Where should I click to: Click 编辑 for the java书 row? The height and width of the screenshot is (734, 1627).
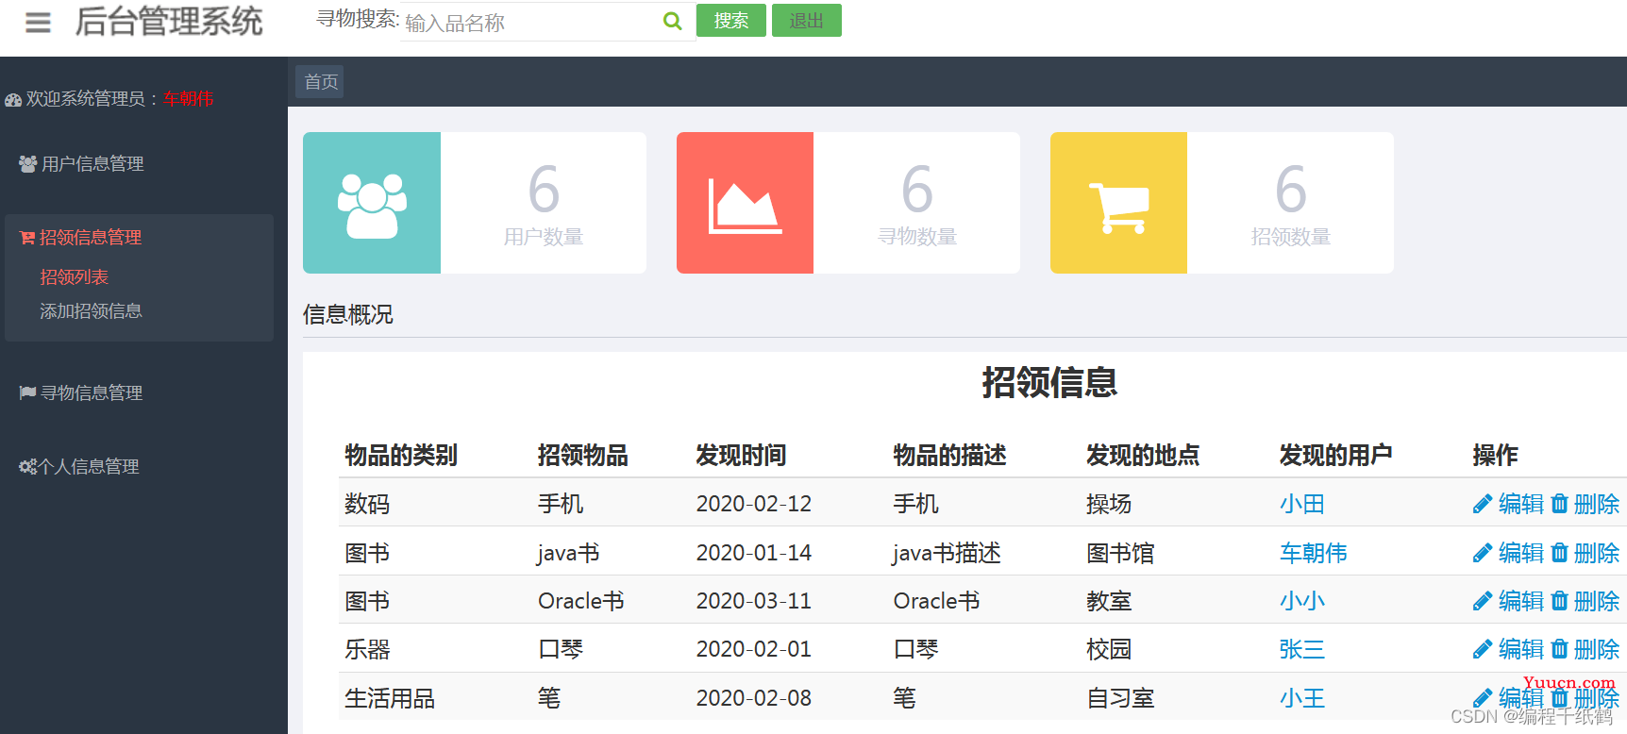click(1521, 553)
